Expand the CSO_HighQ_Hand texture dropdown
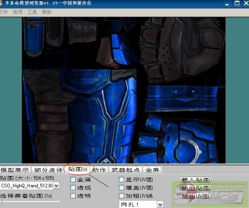The image size is (249, 208). pos(56,186)
